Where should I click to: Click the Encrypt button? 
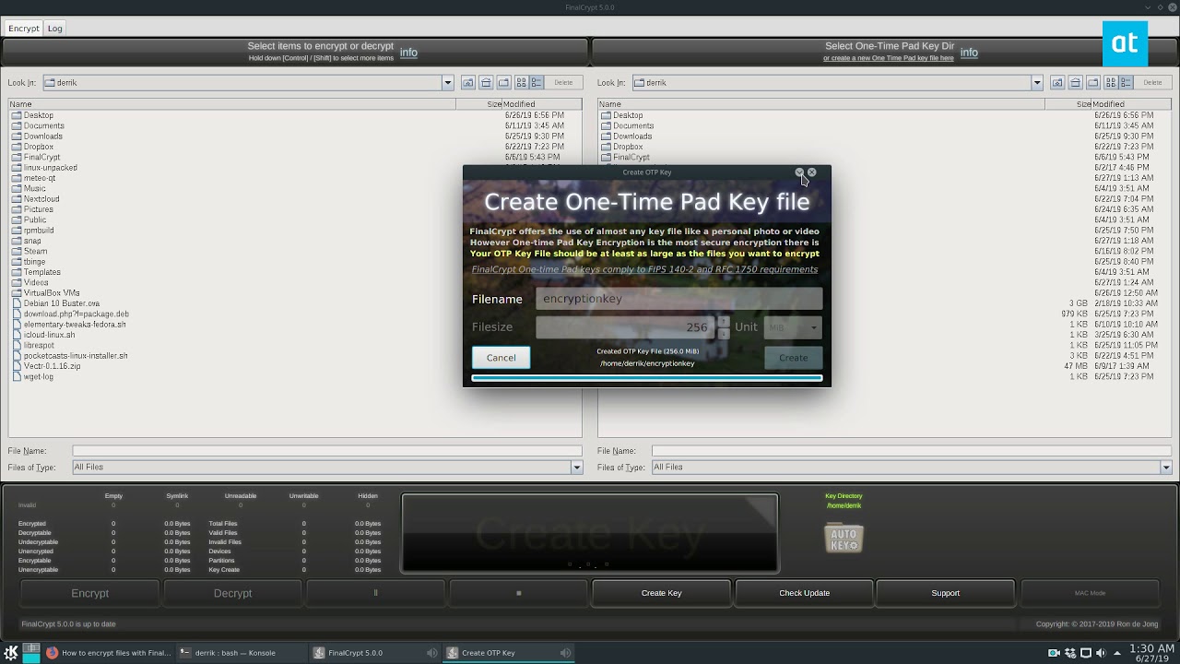[90, 593]
